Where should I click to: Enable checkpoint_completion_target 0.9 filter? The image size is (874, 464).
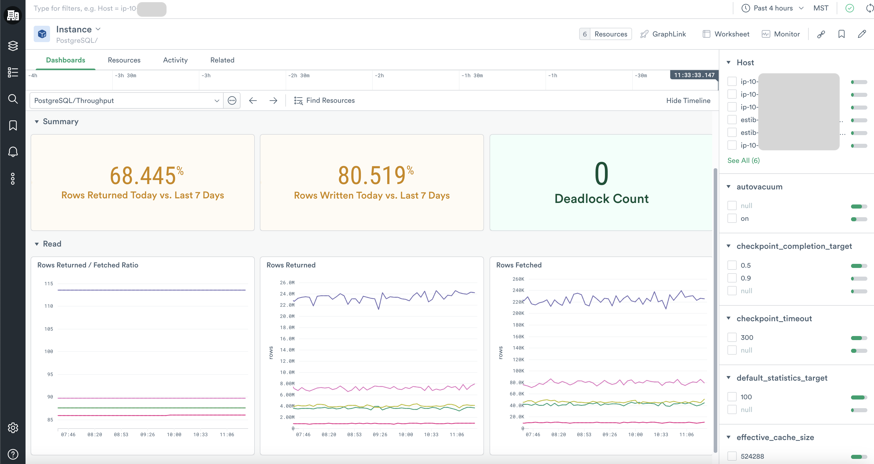[732, 278]
